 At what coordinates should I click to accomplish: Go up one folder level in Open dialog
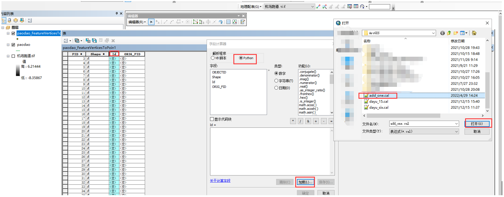point(449,33)
